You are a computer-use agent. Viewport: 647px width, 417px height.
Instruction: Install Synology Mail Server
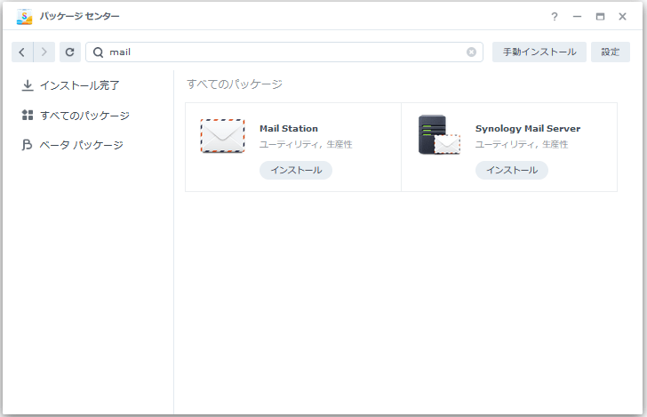point(512,170)
